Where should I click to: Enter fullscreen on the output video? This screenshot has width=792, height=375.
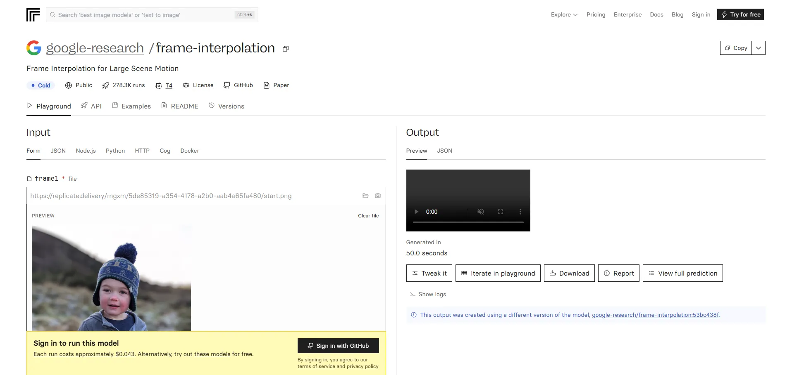click(x=500, y=212)
